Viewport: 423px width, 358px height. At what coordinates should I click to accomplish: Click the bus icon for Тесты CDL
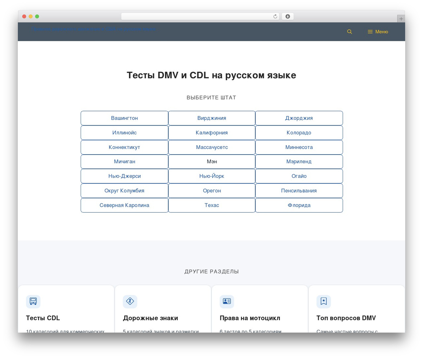33,301
